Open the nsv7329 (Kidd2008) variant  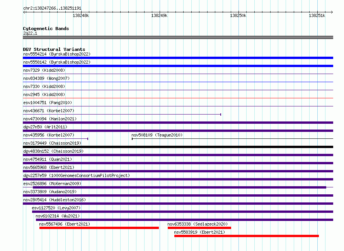(44, 70)
